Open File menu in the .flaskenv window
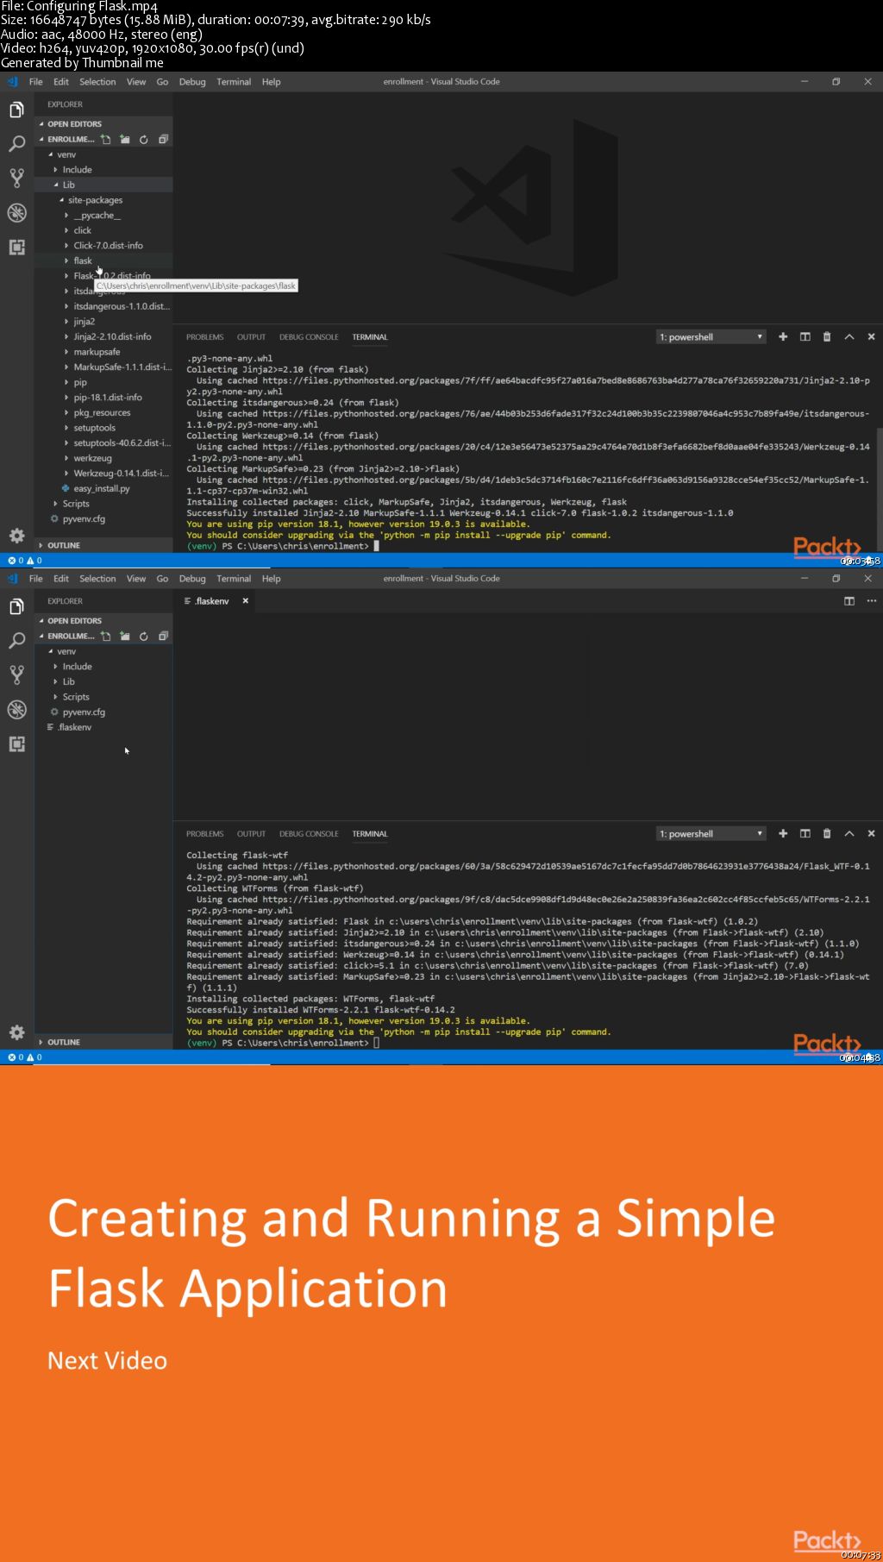This screenshot has width=883, height=1562. pyautogui.click(x=36, y=579)
